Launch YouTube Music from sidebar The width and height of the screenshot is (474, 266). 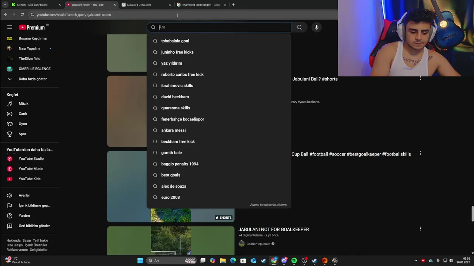(30, 169)
